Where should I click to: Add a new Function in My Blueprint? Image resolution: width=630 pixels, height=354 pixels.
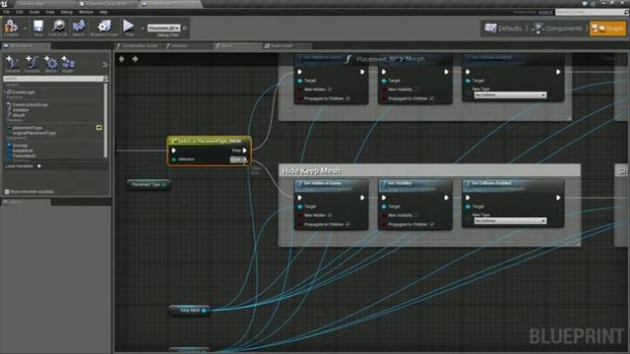[x=31, y=63]
